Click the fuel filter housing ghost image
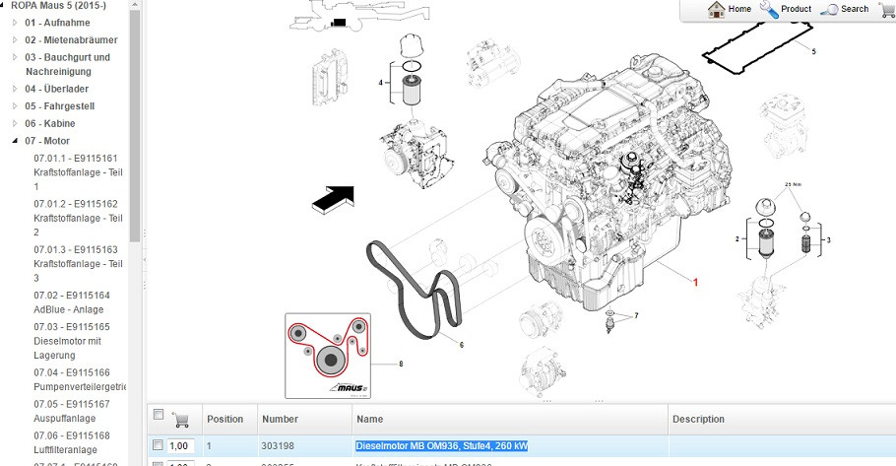This screenshot has width=896, height=466. (763, 301)
